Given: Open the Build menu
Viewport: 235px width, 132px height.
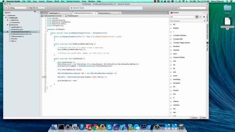Looking at the screenshot, I should coord(57,1).
